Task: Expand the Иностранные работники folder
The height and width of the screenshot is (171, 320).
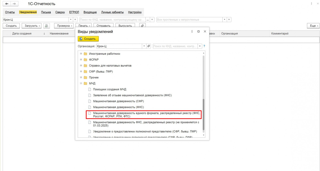Action: 81,54
